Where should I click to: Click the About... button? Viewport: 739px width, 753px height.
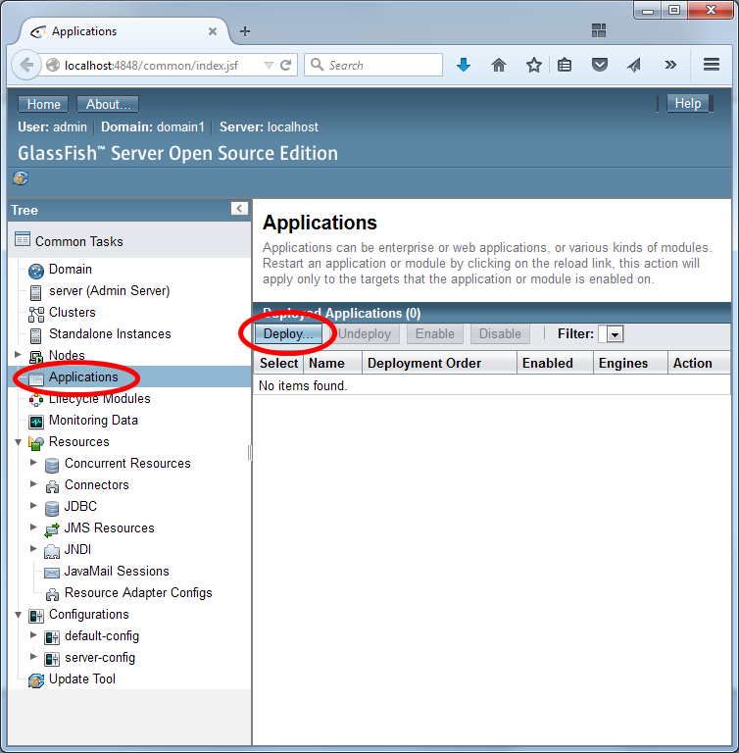(108, 105)
